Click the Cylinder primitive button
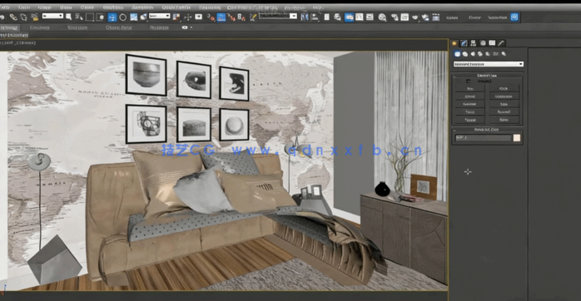This screenshot has height=301, width=581. 469,105
